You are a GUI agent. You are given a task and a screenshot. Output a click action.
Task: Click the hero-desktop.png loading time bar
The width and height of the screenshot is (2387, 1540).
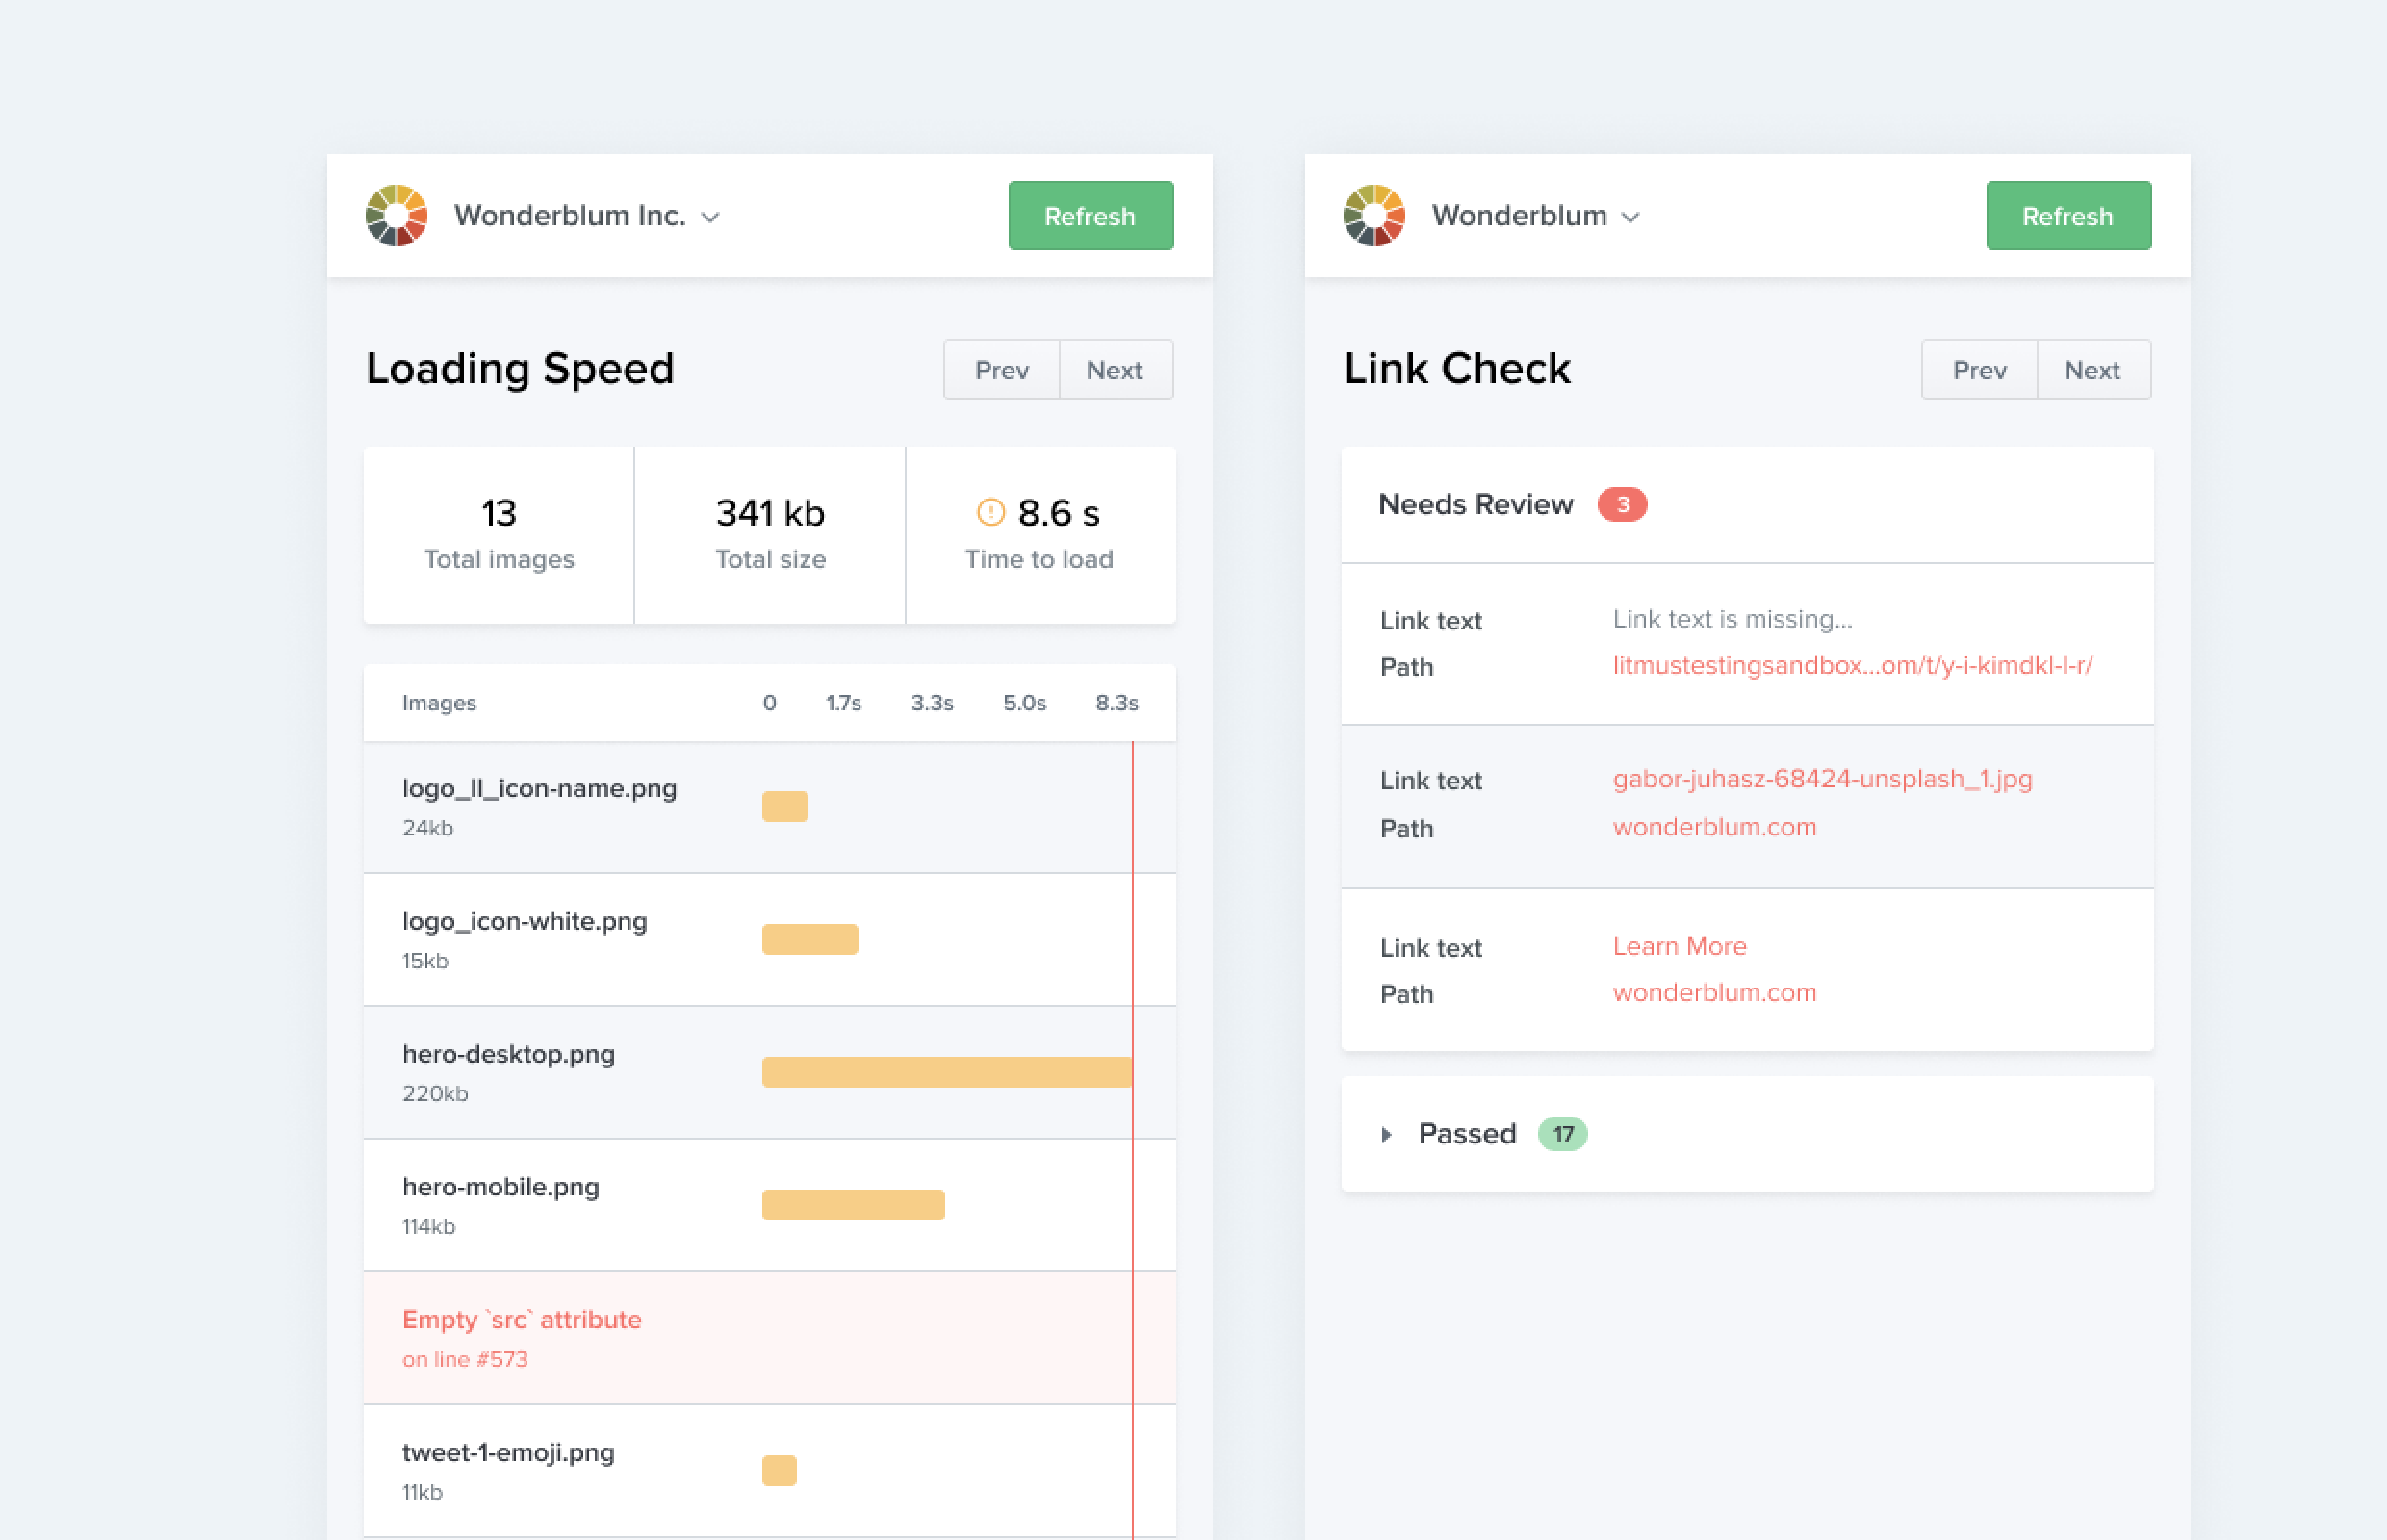(x=946, y=1071)
